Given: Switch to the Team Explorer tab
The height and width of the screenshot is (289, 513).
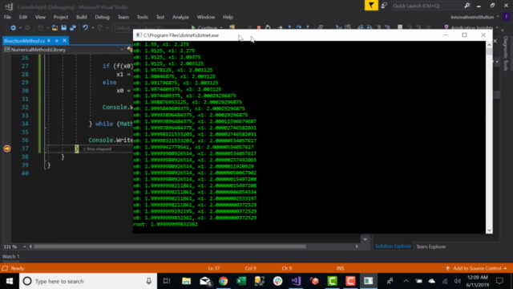Looking at the screenshot, I should pos(431,246).
